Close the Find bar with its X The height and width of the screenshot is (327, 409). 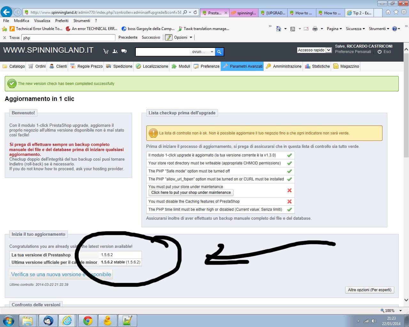pyautogui.click(x=4, y=38)
